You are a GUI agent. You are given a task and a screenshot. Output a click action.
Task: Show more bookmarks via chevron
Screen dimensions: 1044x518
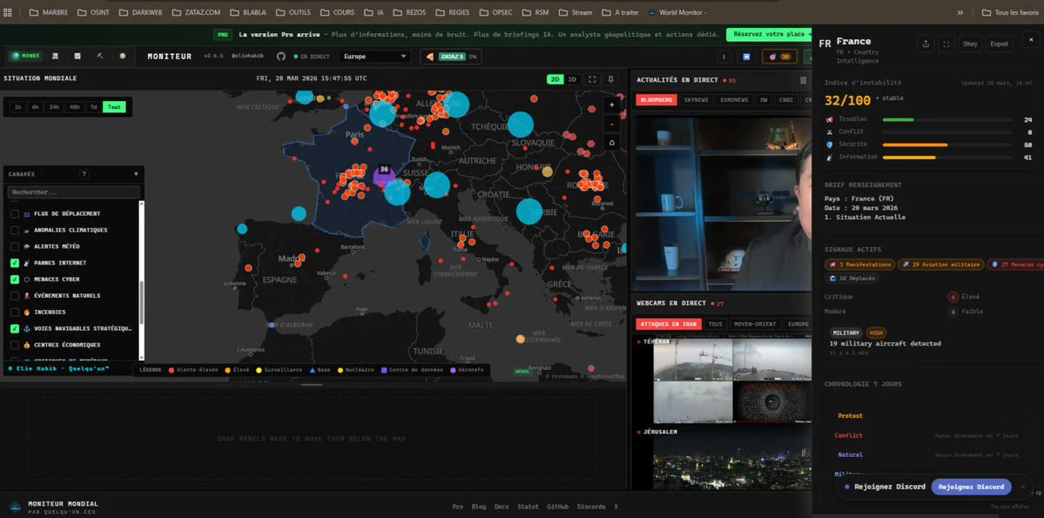pyautogui.click(x=960, y=12)
